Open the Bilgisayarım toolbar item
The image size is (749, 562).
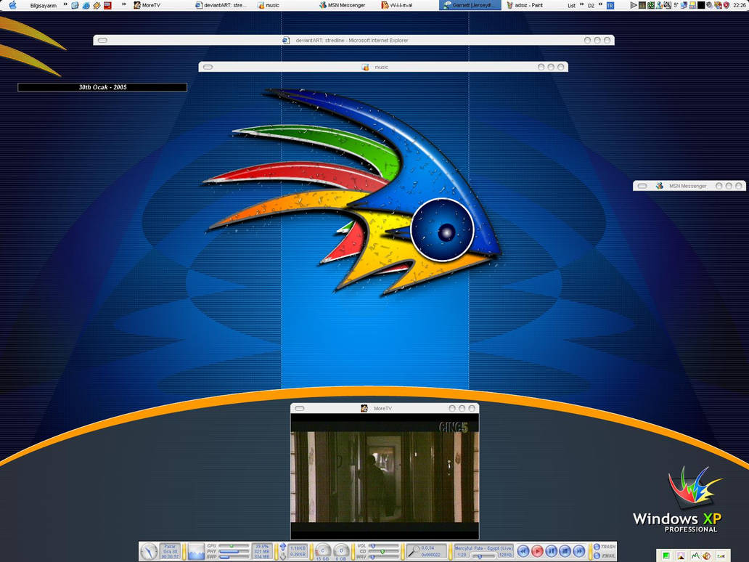[x=43, y=6]
